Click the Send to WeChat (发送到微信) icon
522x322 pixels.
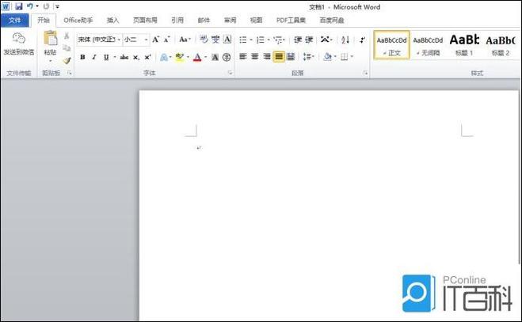pyautogui.click(x=19, y=38)
